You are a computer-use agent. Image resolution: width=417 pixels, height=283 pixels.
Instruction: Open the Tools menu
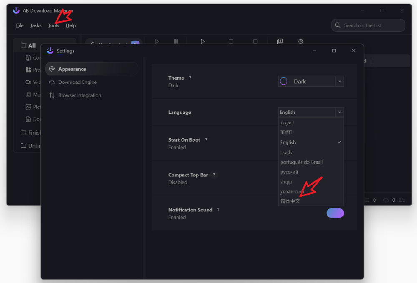pos(53,25)
